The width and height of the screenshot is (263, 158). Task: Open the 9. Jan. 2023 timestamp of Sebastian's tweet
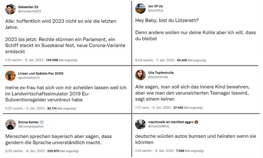pos(34,60)
